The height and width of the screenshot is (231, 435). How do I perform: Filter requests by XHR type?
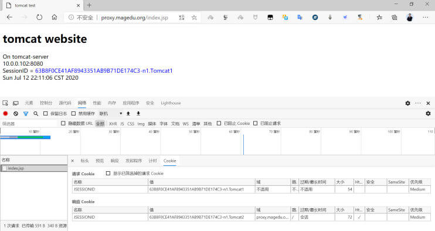coord(113,124)
